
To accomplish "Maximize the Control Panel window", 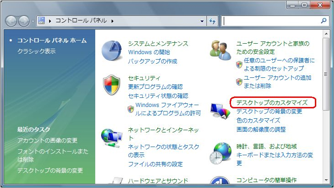I will (304, 5).
